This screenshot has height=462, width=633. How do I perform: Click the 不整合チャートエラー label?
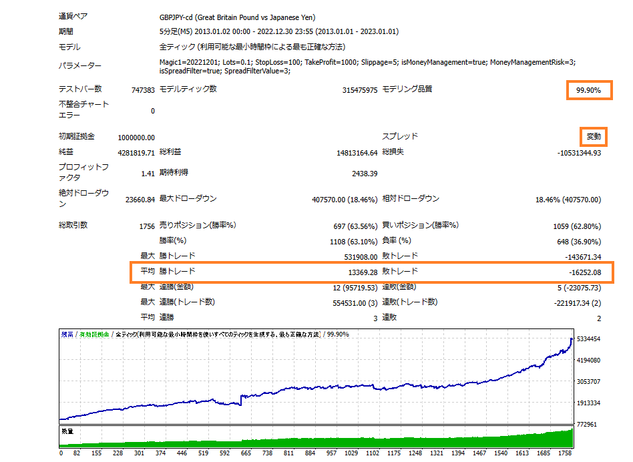click(83, 109)
